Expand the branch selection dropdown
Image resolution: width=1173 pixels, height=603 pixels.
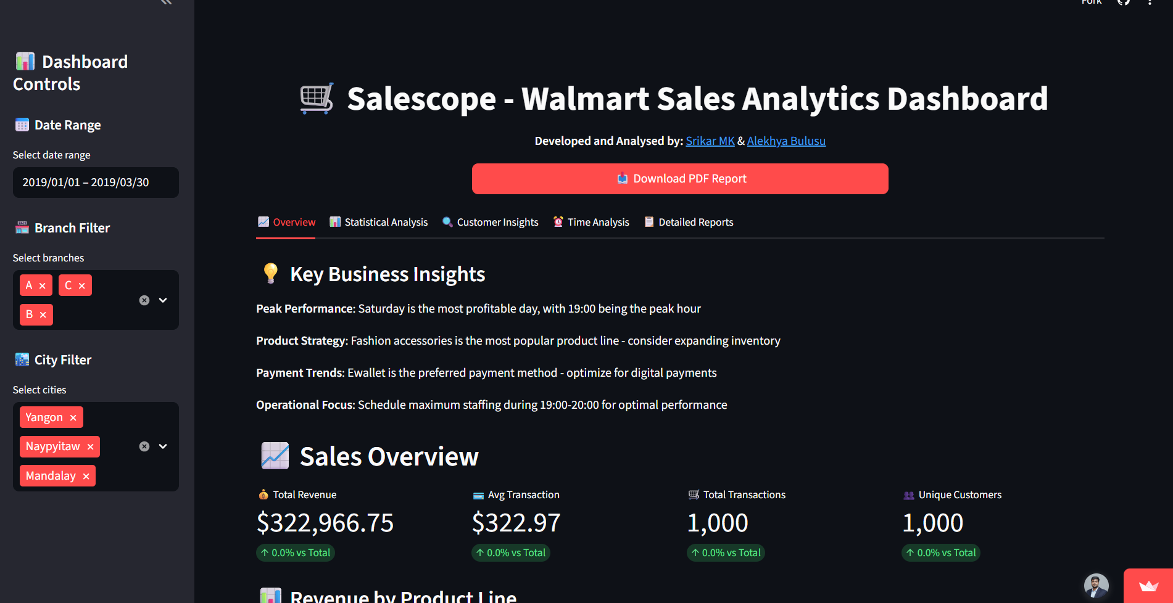tap(163, 300)
